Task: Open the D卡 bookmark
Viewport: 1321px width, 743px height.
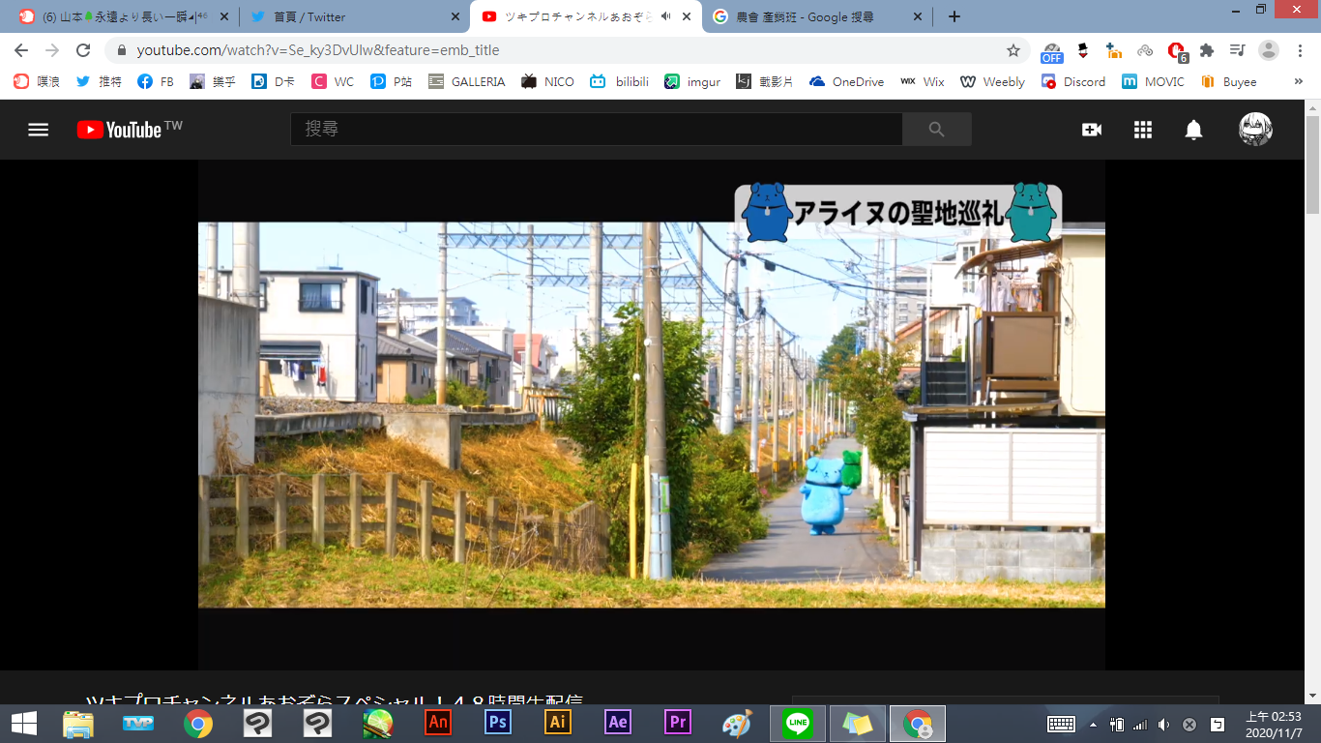Action: tap(274, 82)
